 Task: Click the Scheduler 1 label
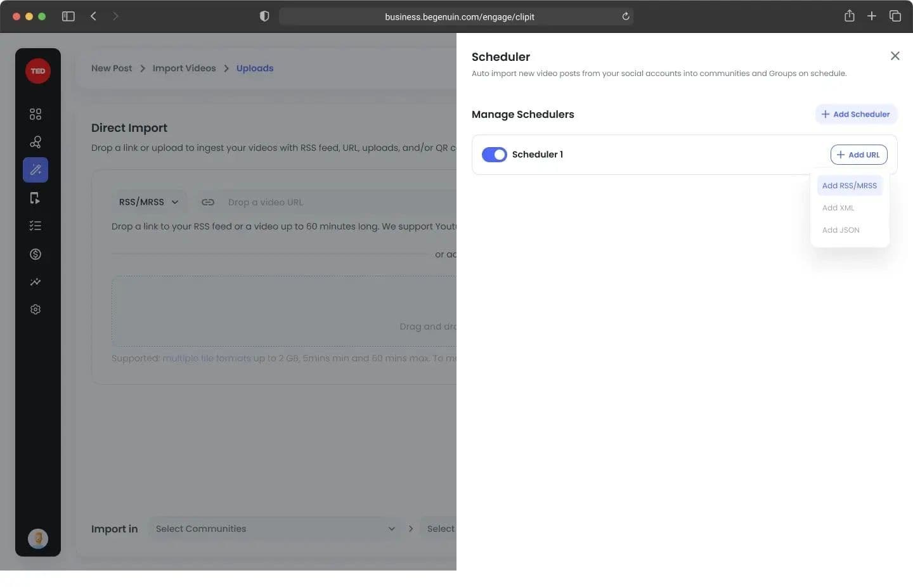pyautogui.click(x=538, y=155)
